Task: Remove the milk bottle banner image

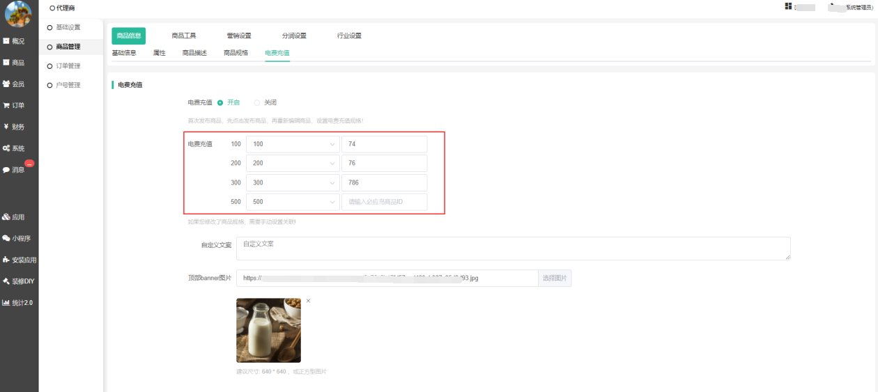Action: tap(308, 301)
